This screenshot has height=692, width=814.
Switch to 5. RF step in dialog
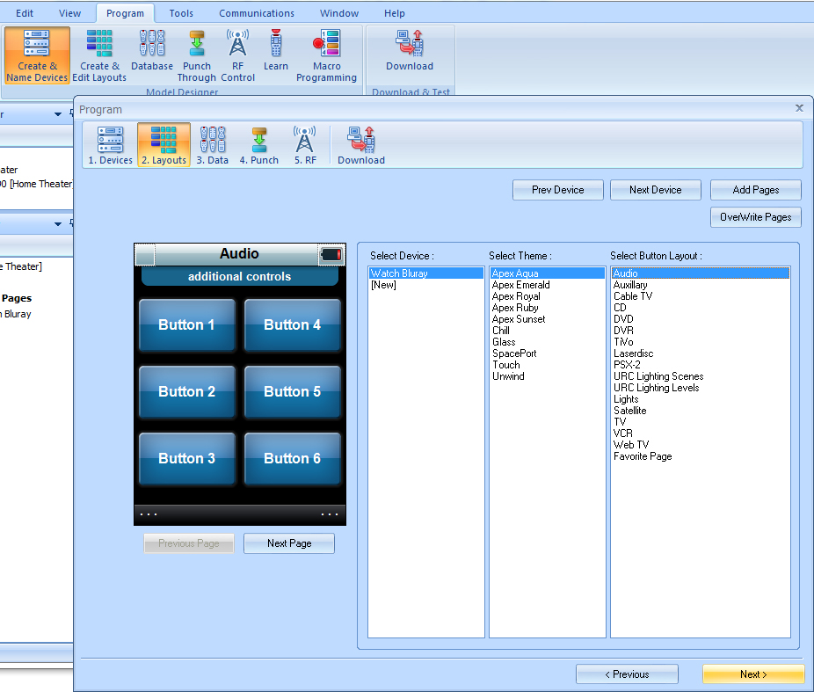point(304,145)
